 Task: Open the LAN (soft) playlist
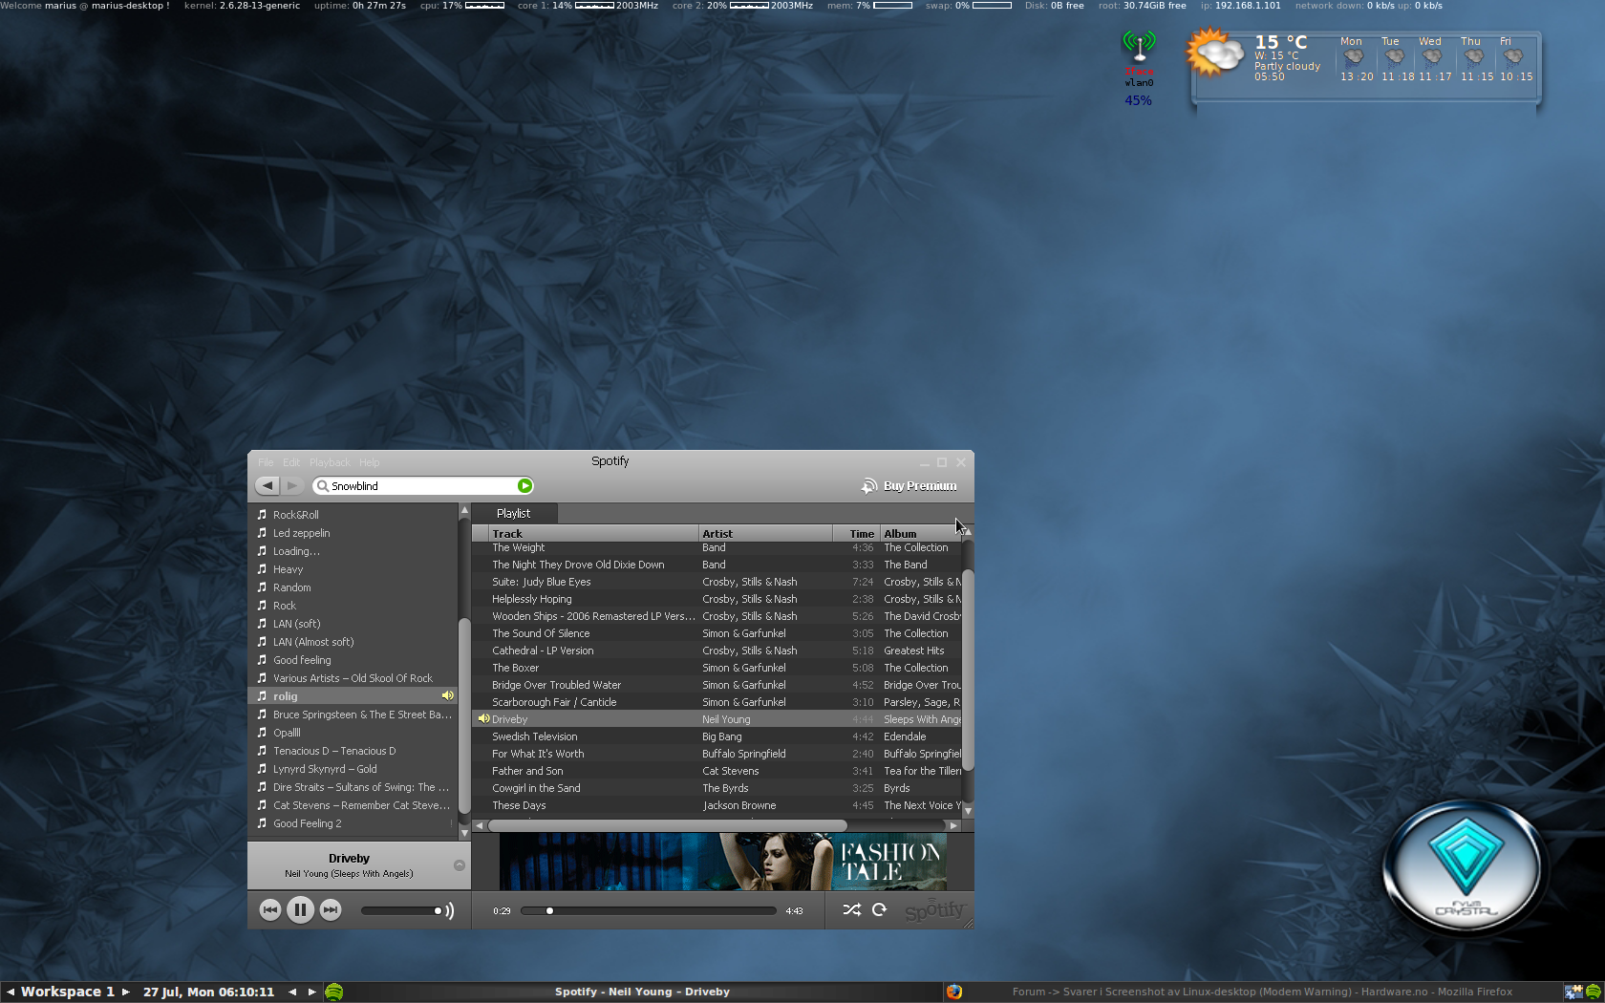(x=353, y=624)
